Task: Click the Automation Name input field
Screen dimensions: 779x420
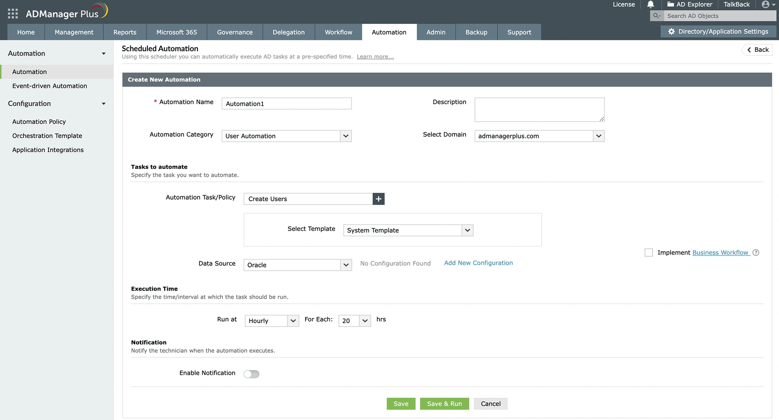Action: 286,103
